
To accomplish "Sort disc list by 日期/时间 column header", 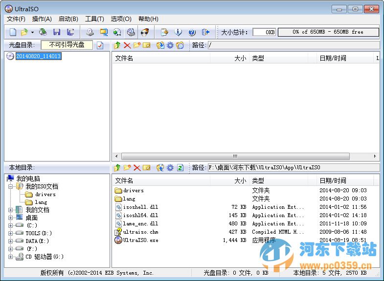I will pos(345,58).
